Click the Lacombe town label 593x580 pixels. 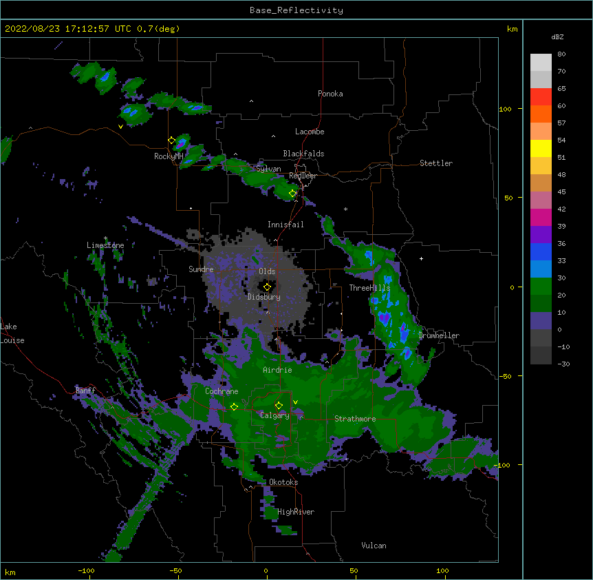point(310,132)
